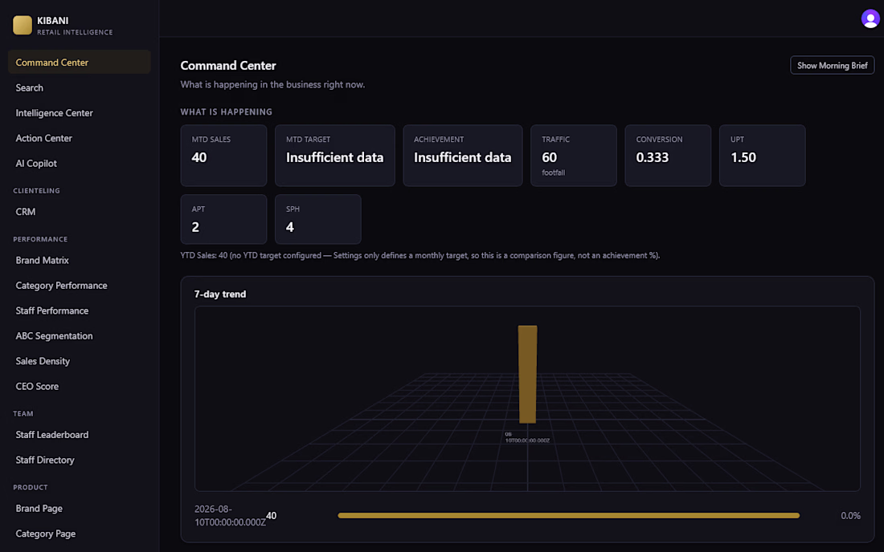This screenshot has height=552, width=884.
Task: Click the gold bar in 7-day trend chart
Action: pos(527,374)
